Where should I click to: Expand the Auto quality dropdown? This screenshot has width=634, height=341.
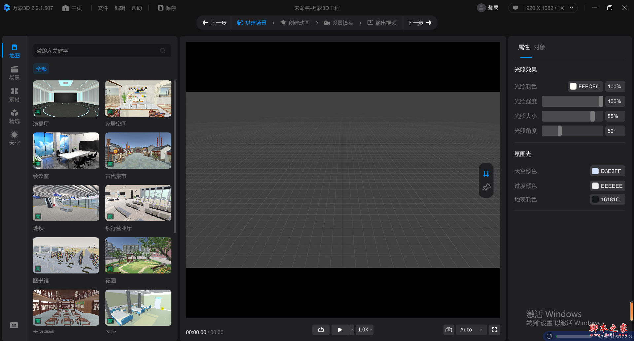(471, 329)
